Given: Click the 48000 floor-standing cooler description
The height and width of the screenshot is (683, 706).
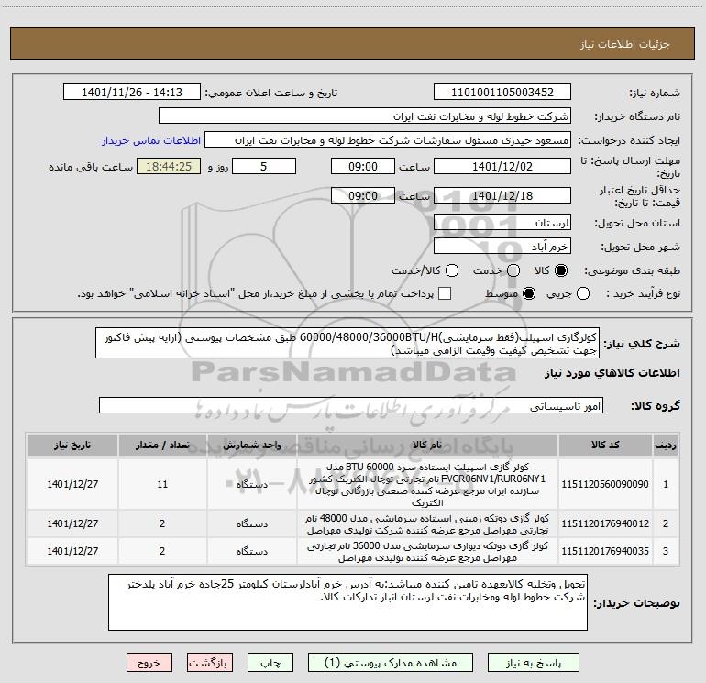Looking at the screenshot, I should click(427, 524).
